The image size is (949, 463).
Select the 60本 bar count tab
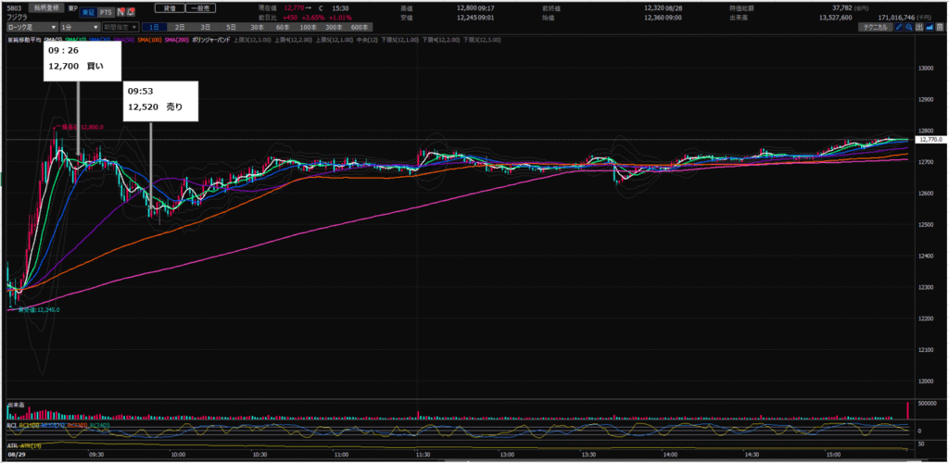(x=282, y=28)
